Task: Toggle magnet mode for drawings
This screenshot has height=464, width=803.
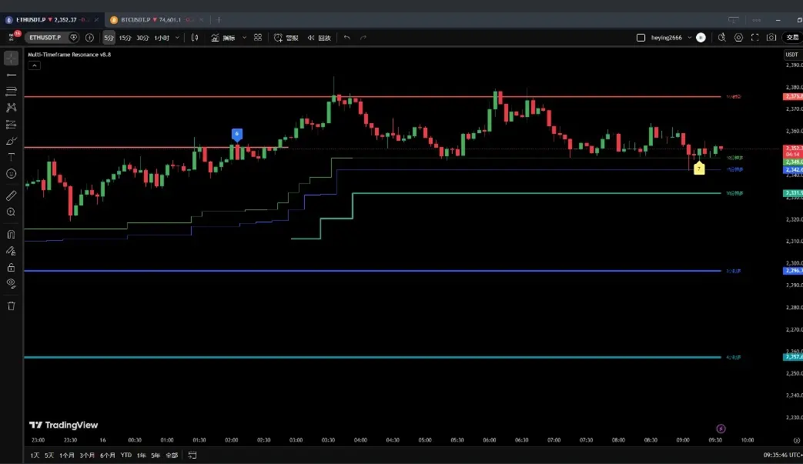Action: (12, 234)
